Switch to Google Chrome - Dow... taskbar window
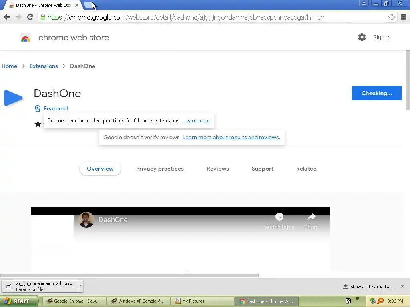 click(x=74, y=301)
